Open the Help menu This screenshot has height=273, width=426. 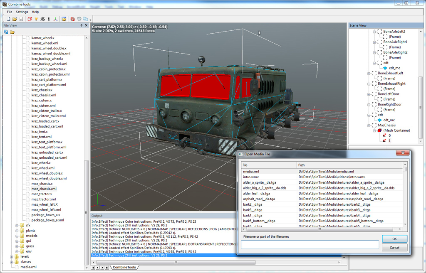tap(35, 12)
